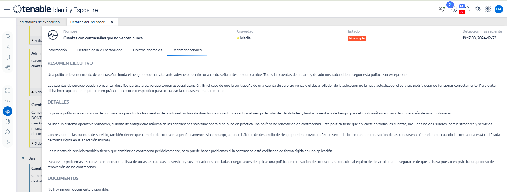507x192 pixels.
Task: Click the upper shield sidebar icon
Action: coord(8,57)
